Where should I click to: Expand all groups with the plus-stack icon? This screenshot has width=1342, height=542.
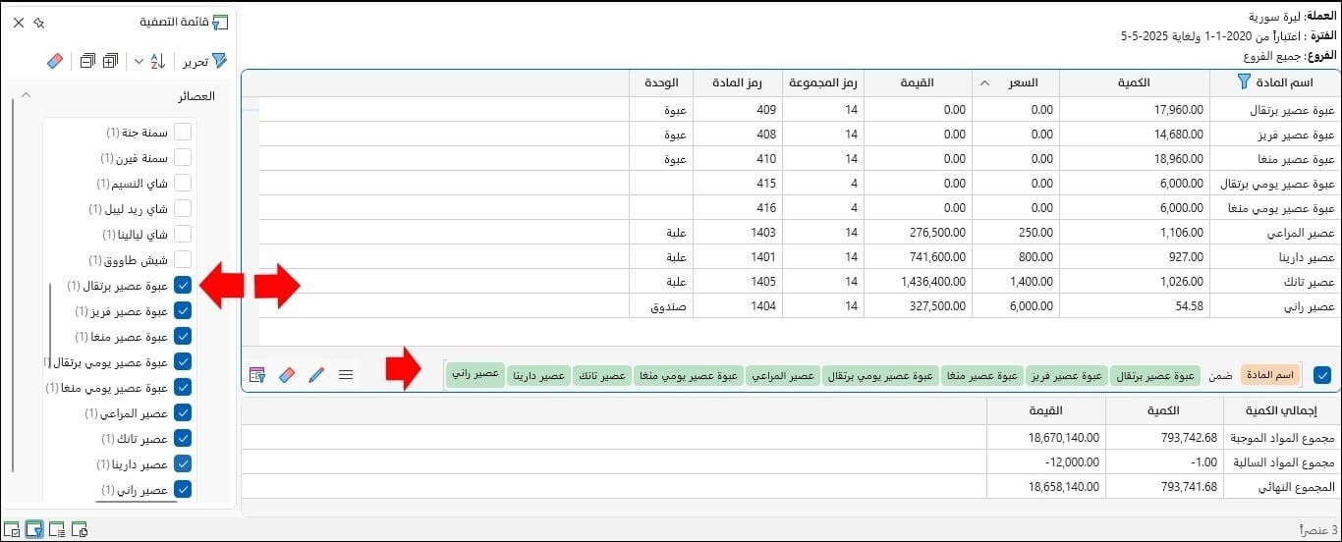point(111,62)
